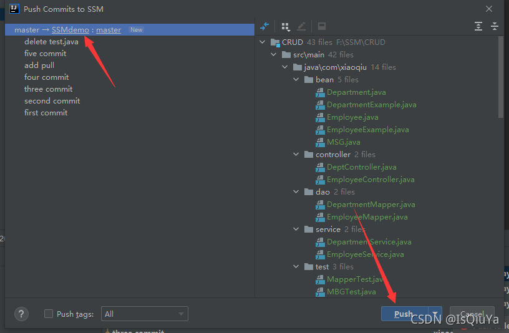Screen dimensions: 509x333
Task: Collapse the src\main node
Action: (274, 54)
